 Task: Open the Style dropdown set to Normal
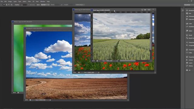pos(45,5)
